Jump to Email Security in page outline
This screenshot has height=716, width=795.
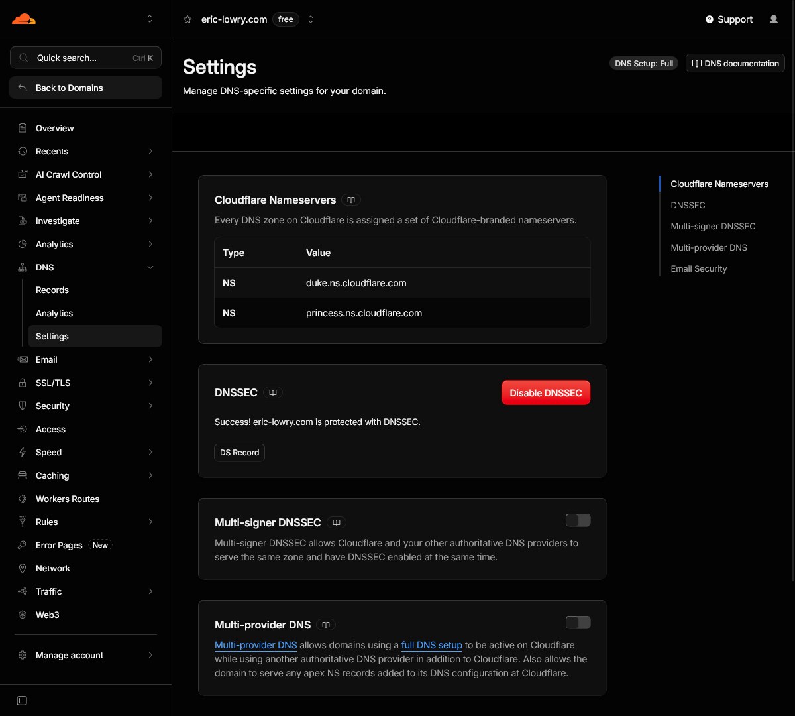(x=699, y=268)
